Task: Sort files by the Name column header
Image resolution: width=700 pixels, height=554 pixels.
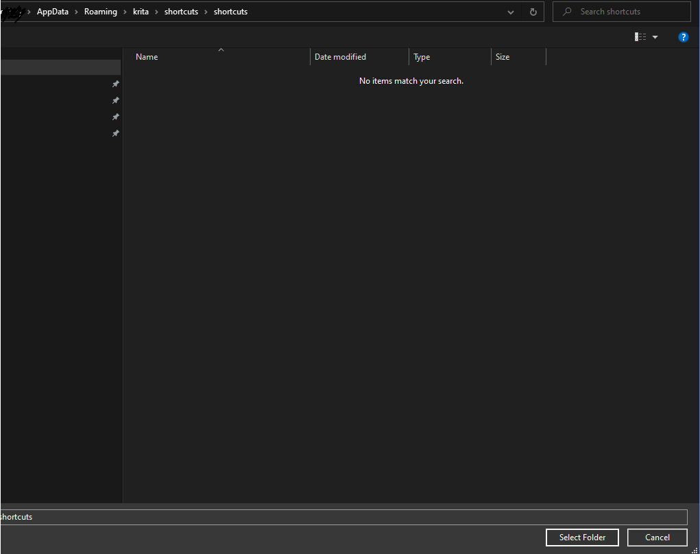Action: pyautogui.click(x=147, y=57)
